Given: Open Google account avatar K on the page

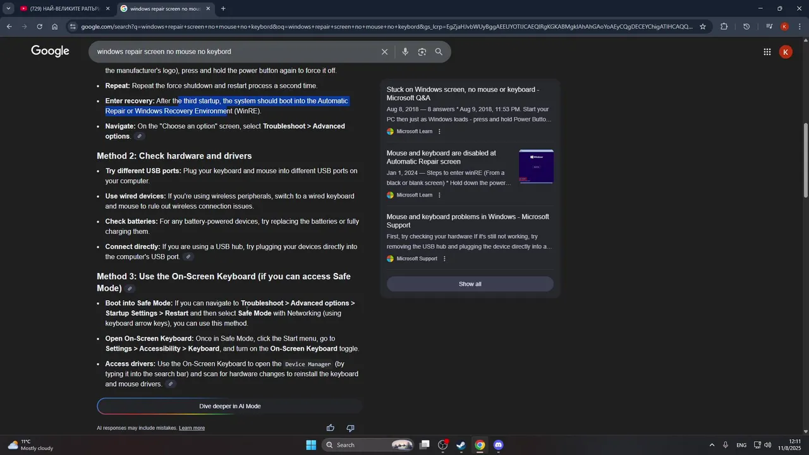Looking at the screenshot, I should (x=786, y=52).
